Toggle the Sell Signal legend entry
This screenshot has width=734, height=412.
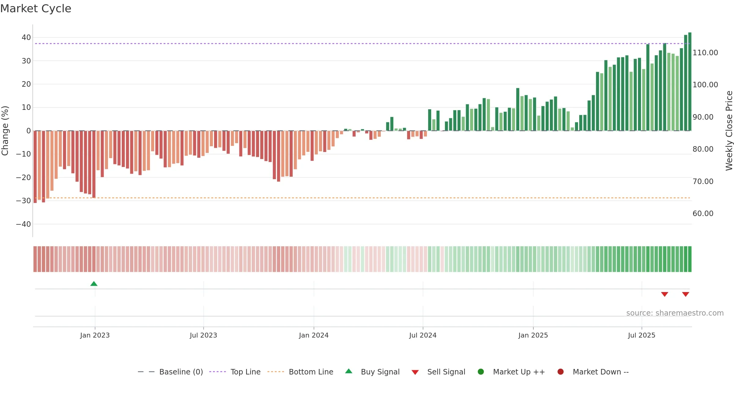[x=438, y=372]
